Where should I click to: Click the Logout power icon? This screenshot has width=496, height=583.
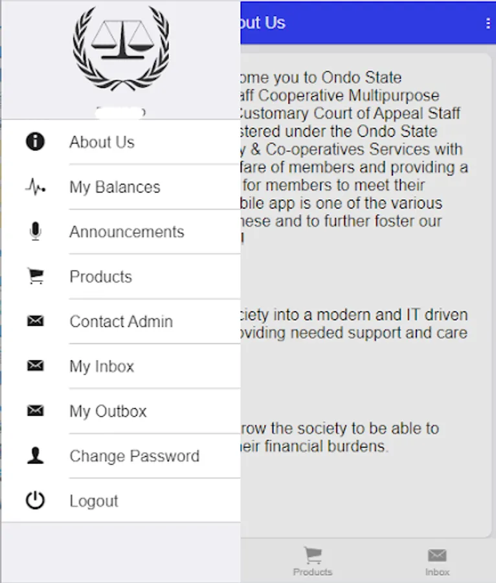(x=35, y=501)
